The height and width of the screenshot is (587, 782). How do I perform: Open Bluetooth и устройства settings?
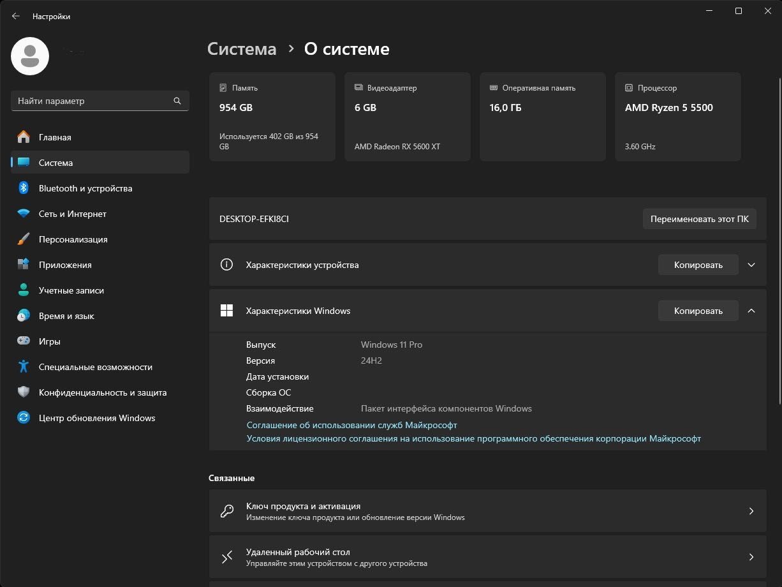pyautogui.click(x=100, y=188)
